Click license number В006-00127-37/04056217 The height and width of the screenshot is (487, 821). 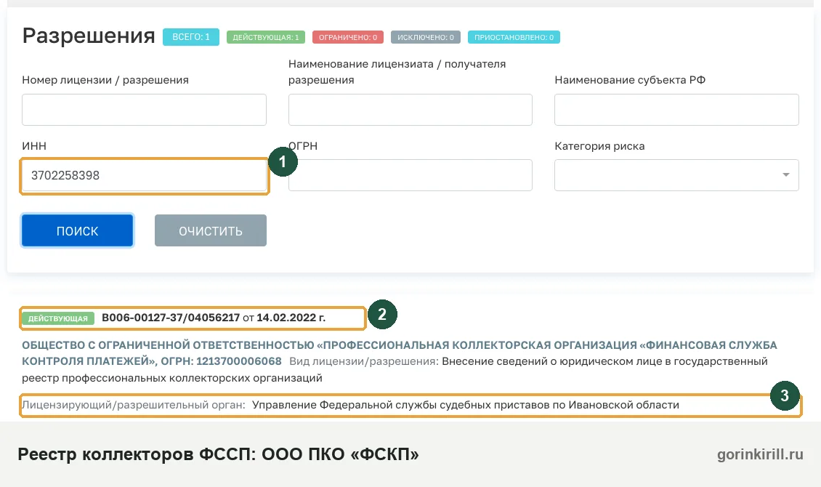tap(171, 318)
